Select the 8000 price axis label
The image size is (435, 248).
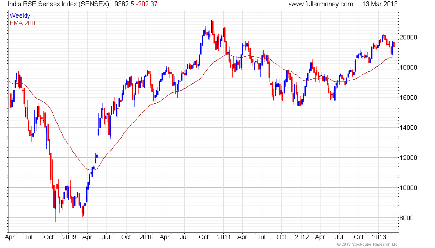coord(407,218)
